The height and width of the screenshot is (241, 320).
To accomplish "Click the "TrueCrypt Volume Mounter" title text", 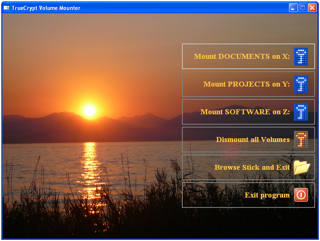I will pos(46,8).
